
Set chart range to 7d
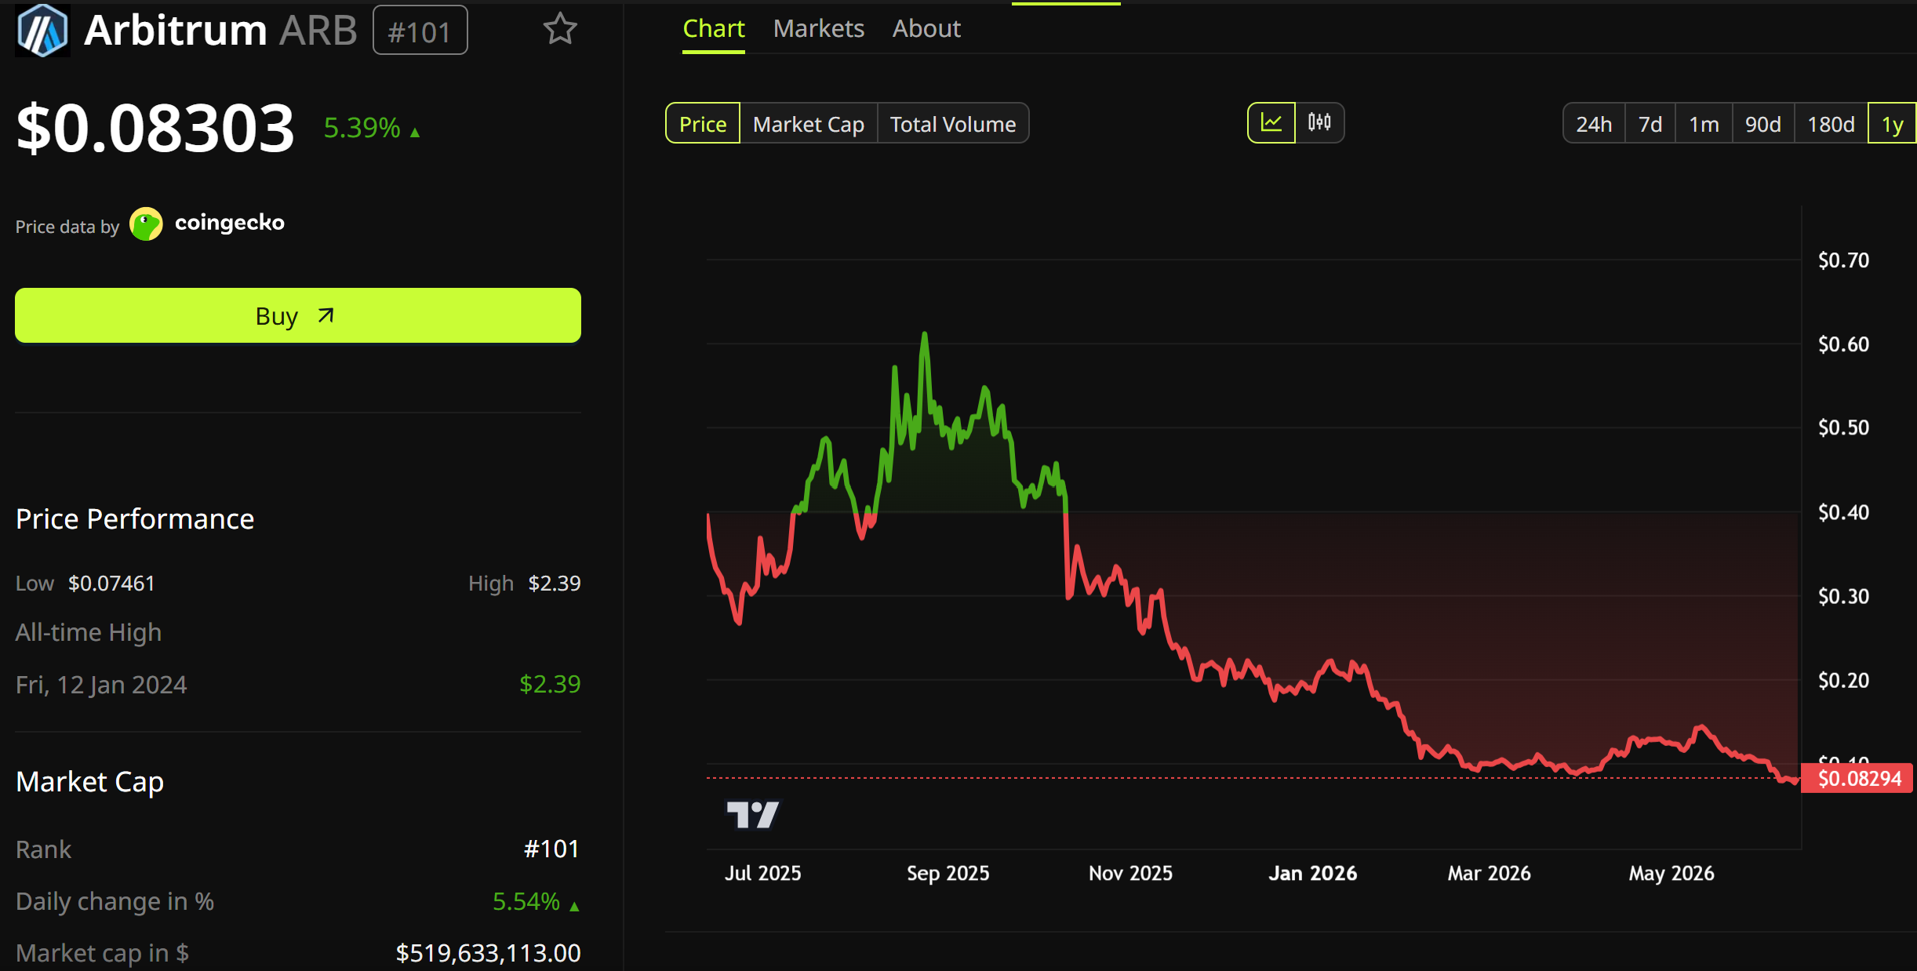pos(1650,124)
